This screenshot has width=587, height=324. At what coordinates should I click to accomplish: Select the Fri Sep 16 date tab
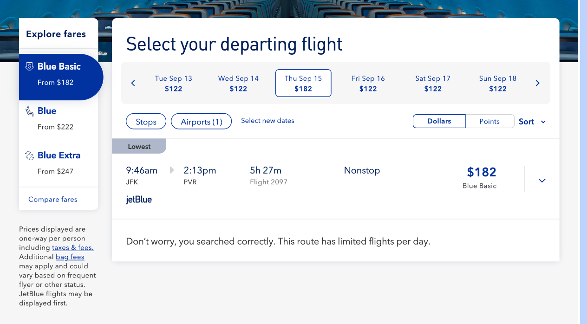point(368,83)
